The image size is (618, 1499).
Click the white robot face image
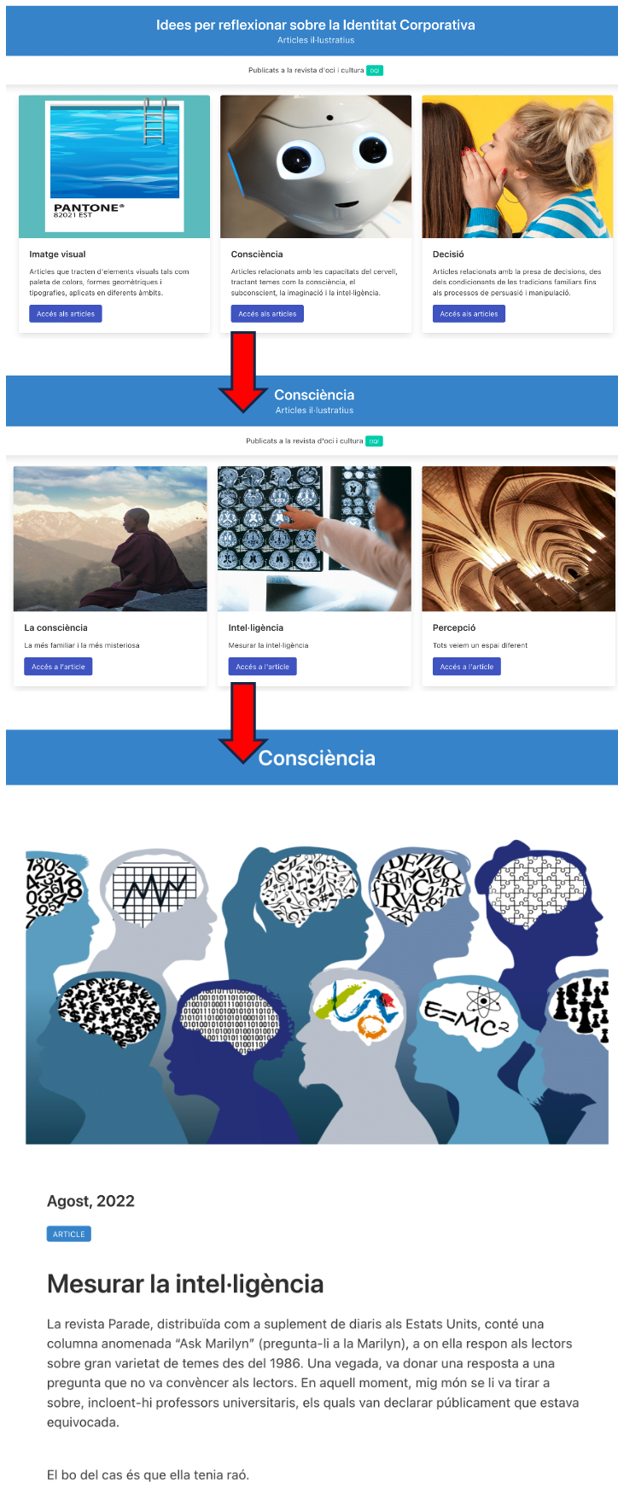click(316, 166)
